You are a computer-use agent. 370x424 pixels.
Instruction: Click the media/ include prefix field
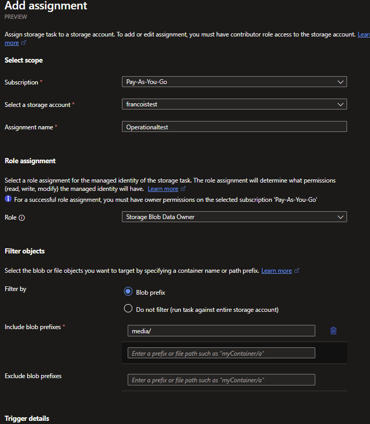[221, 331]
